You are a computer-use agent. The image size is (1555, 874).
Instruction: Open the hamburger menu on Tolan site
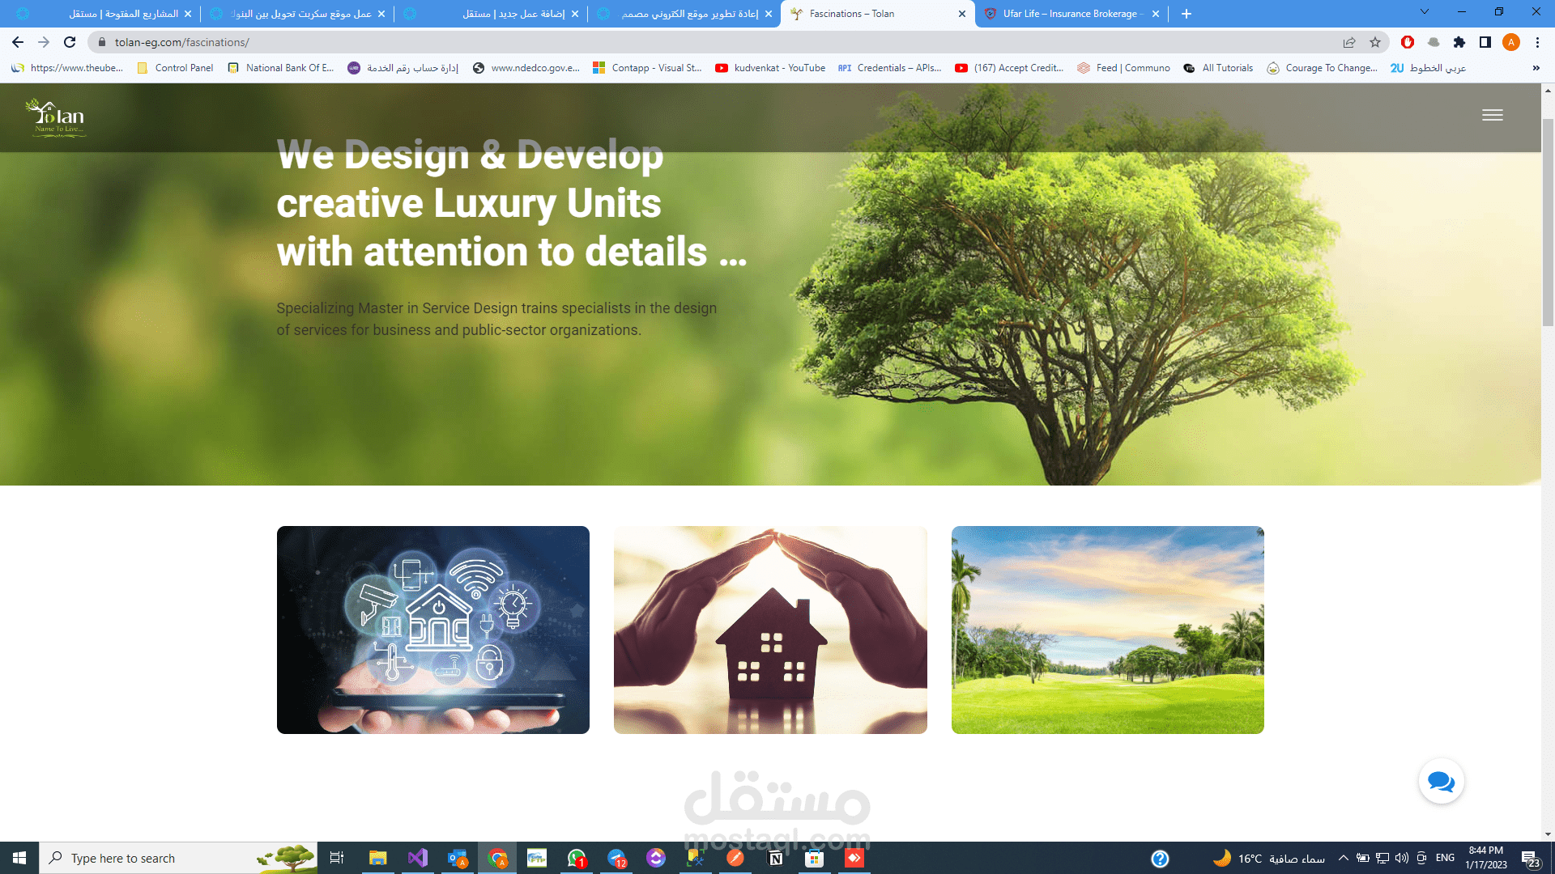click(x=1492, y=115)
